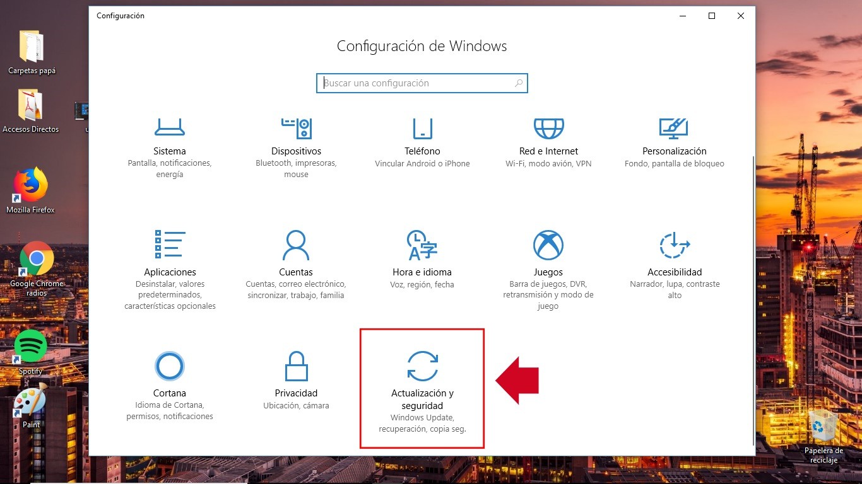The width and height of the screenshot is (862, 484).
Task: Click the Buscar una configuración search box
Action: pyautogui.click(x=422, y=83)
